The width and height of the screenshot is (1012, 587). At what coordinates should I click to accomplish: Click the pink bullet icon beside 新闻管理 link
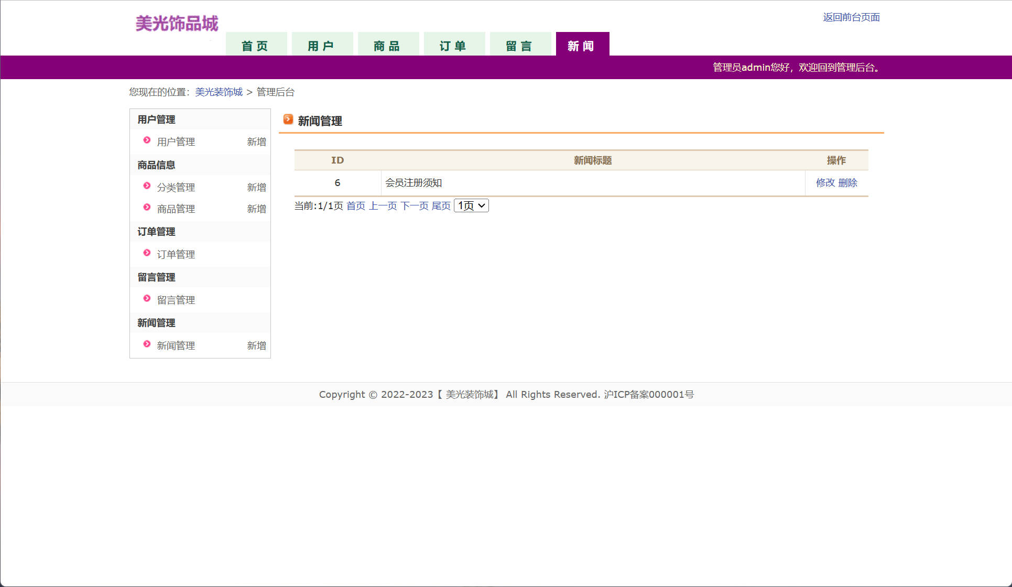coord(147,344)
